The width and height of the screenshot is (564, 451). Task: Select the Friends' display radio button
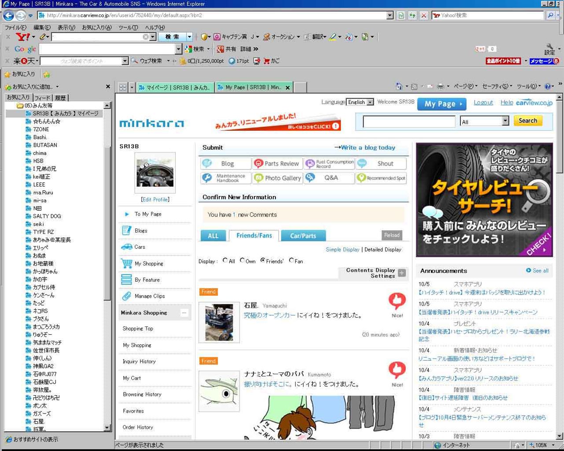point(263,261)
